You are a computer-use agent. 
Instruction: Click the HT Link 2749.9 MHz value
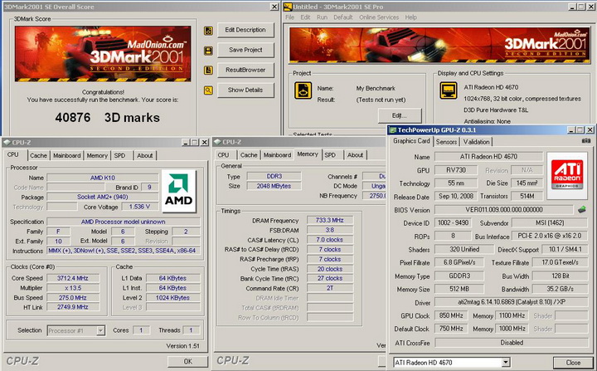point(73,307)
